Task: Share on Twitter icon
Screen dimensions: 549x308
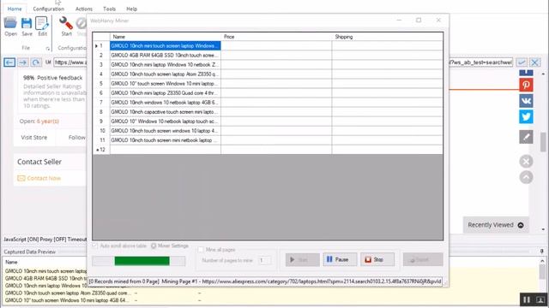Action: (526, 116)
